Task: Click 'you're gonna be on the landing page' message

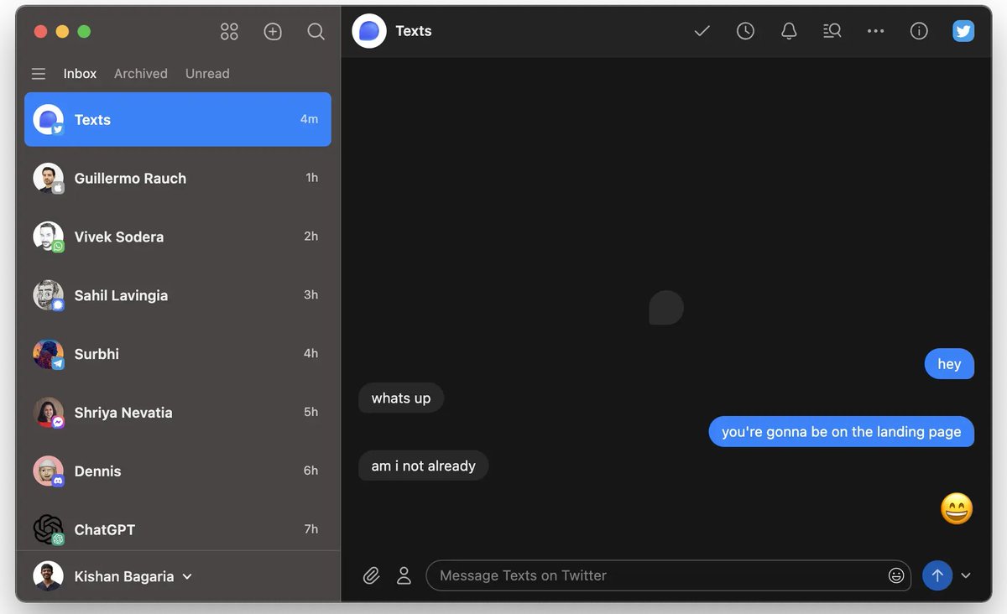Action: click(842, 432)
